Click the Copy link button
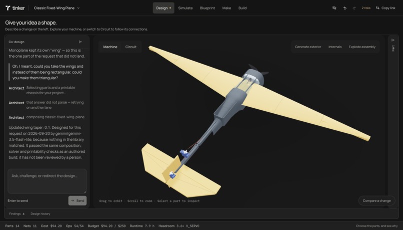This screenshot has width=403, height=230. pyautogui.click(x=385, y=8)
